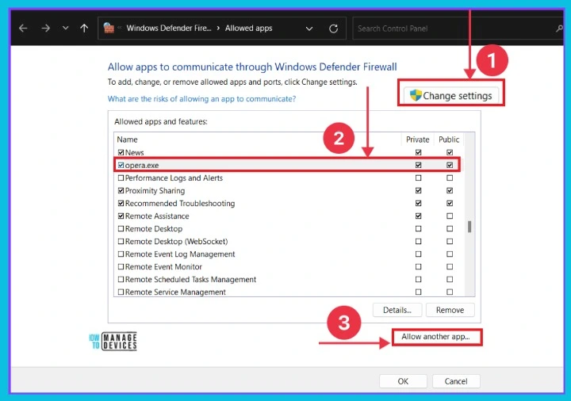The image size is (571, 401).
Task: Check Remote Desktop Public checkbox
Action: tap(450, 229)
